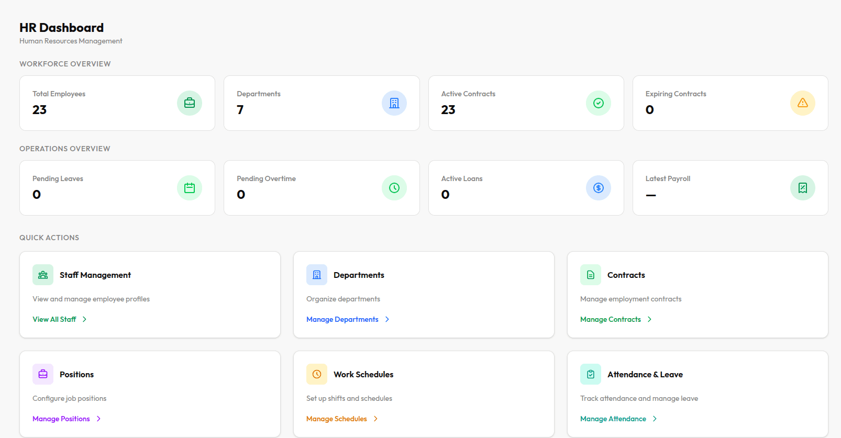841x438 pixels.
Task: Select the Staff Management card title
Action: tap(95, 275)
